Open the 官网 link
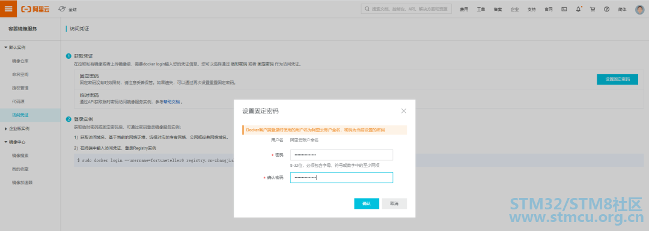 click(549, 9)
